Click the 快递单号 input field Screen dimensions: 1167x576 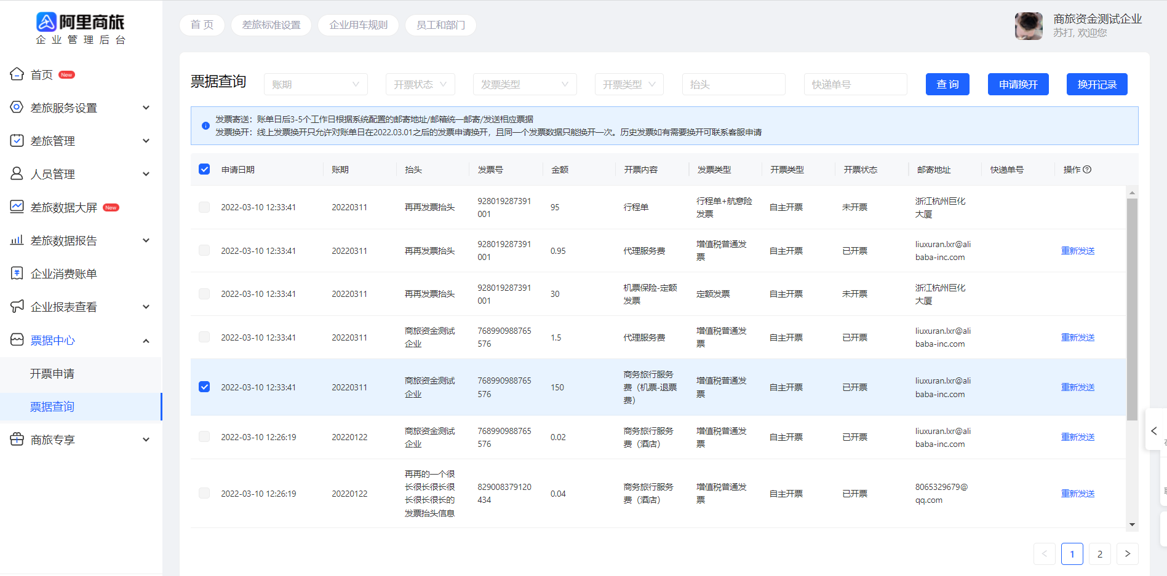pyautogui.click(x=855, y=84)
